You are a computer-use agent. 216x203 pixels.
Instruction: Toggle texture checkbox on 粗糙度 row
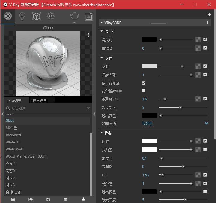tap(205, 48)
